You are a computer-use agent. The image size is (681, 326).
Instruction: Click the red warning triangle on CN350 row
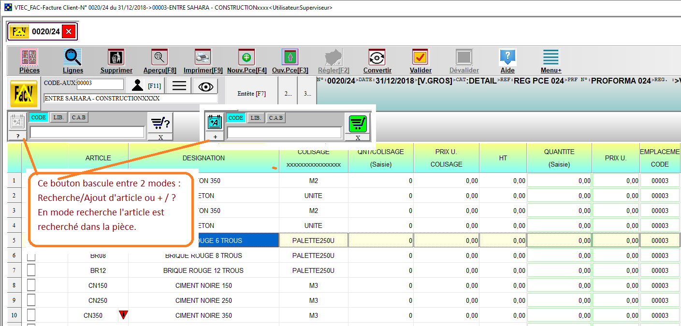(123, 315)
